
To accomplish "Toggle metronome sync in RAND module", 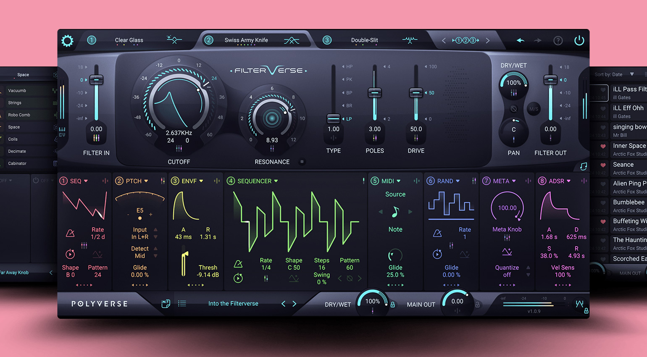I will click(x=437, y=233).
